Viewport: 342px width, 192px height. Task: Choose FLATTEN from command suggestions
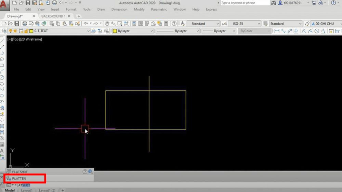(50, 178)
